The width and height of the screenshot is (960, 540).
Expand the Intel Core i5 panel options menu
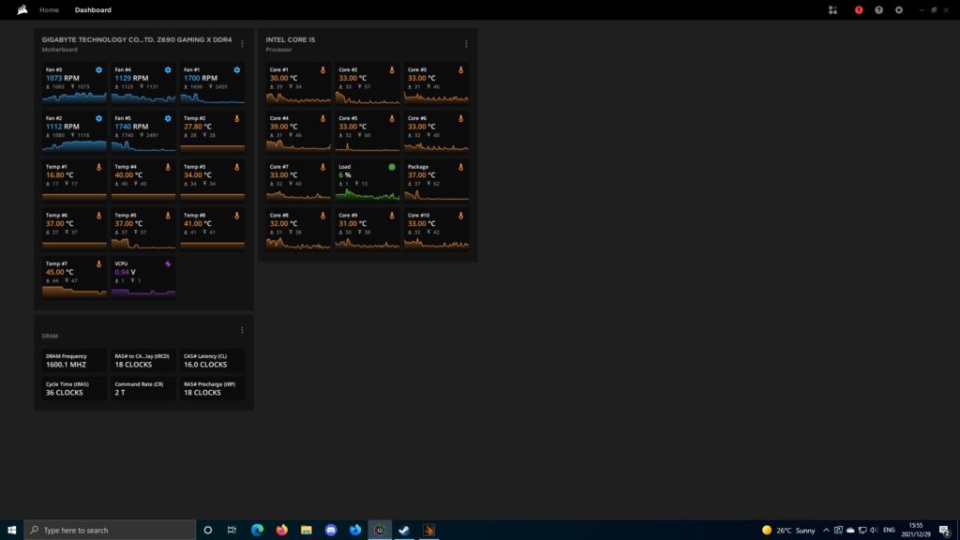466,43
